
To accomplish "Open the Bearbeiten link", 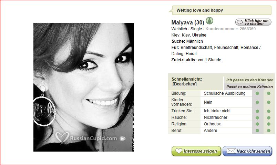I will click(x=184, y=84).
